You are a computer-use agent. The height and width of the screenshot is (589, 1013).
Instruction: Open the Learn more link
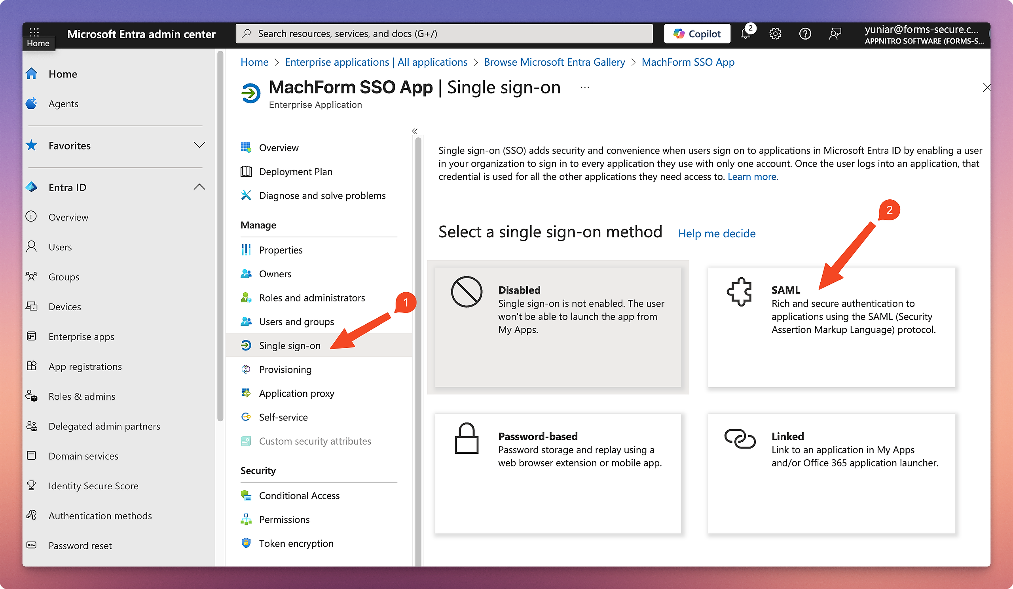point(753,177)
